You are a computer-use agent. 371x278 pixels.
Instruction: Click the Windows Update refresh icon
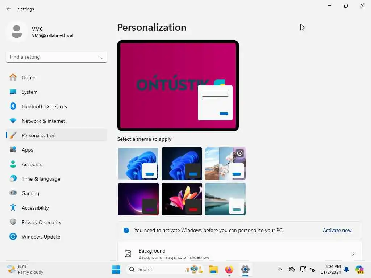13,236
